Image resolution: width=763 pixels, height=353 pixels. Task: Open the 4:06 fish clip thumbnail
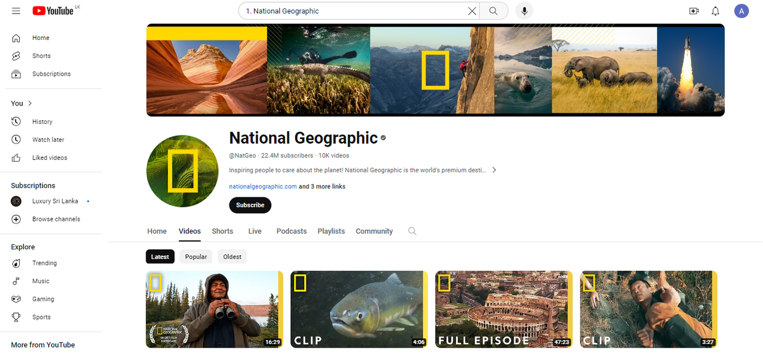click(359, 309)
